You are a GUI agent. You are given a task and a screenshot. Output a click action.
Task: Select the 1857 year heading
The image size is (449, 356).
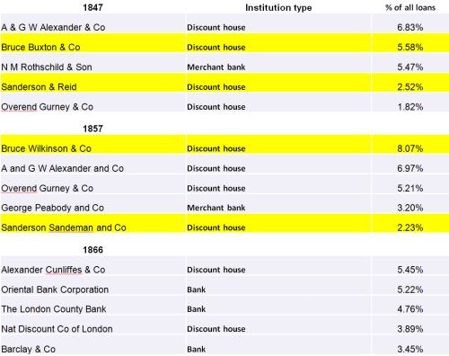(92, 129)
